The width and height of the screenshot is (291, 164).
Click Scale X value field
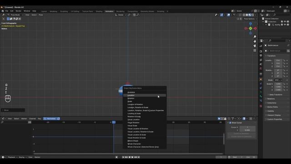click(278, 84)
